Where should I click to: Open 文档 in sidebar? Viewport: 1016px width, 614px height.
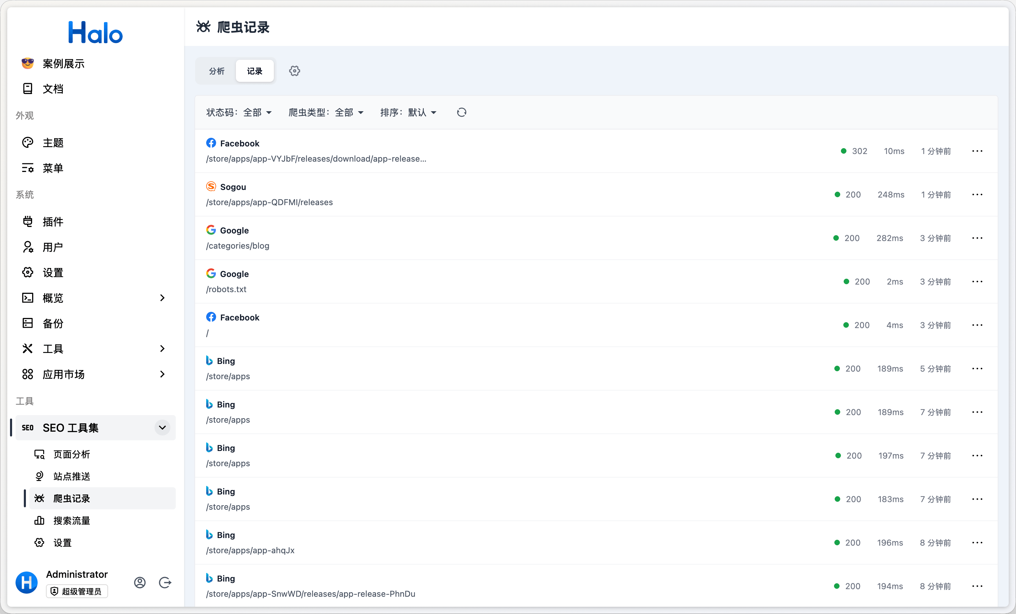96,89
